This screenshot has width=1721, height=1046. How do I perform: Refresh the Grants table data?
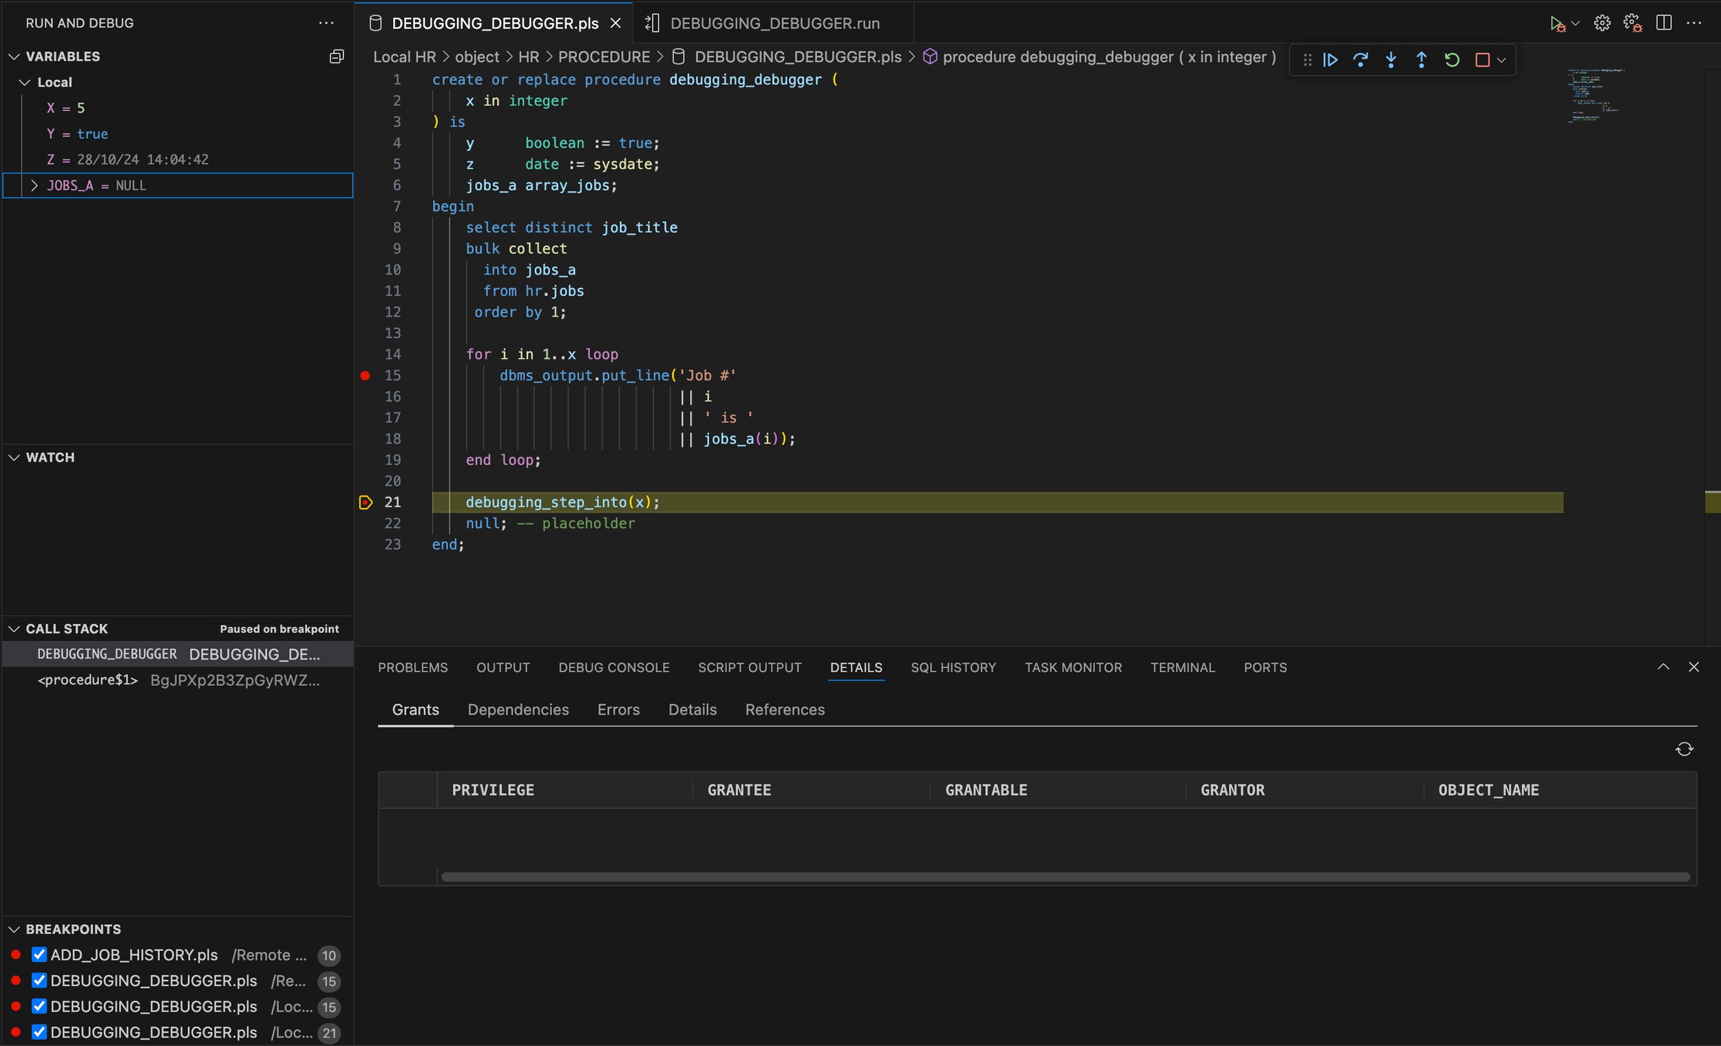tap(1683, 749)
